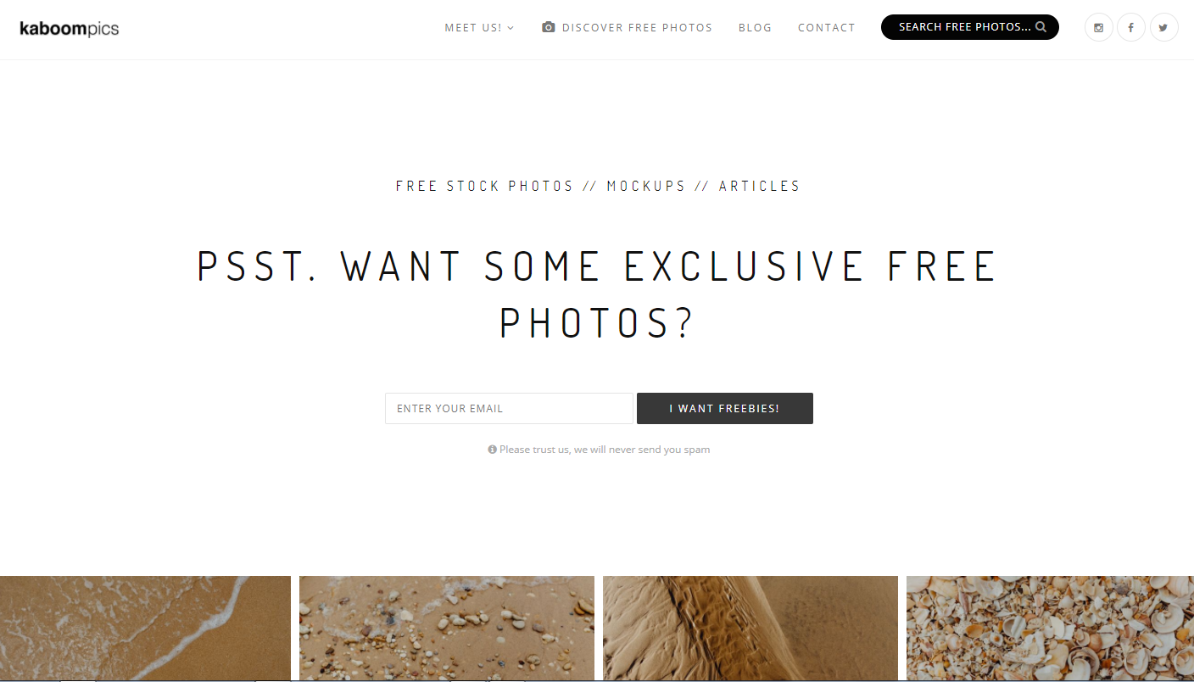Open the Twitter bird icon
This screenshot has height=682, width=1194.
1163,27
